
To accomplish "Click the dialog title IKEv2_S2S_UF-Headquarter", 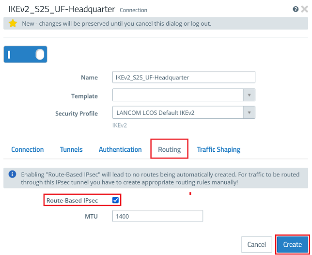I will pyautogui.click(x=62, y=9).
